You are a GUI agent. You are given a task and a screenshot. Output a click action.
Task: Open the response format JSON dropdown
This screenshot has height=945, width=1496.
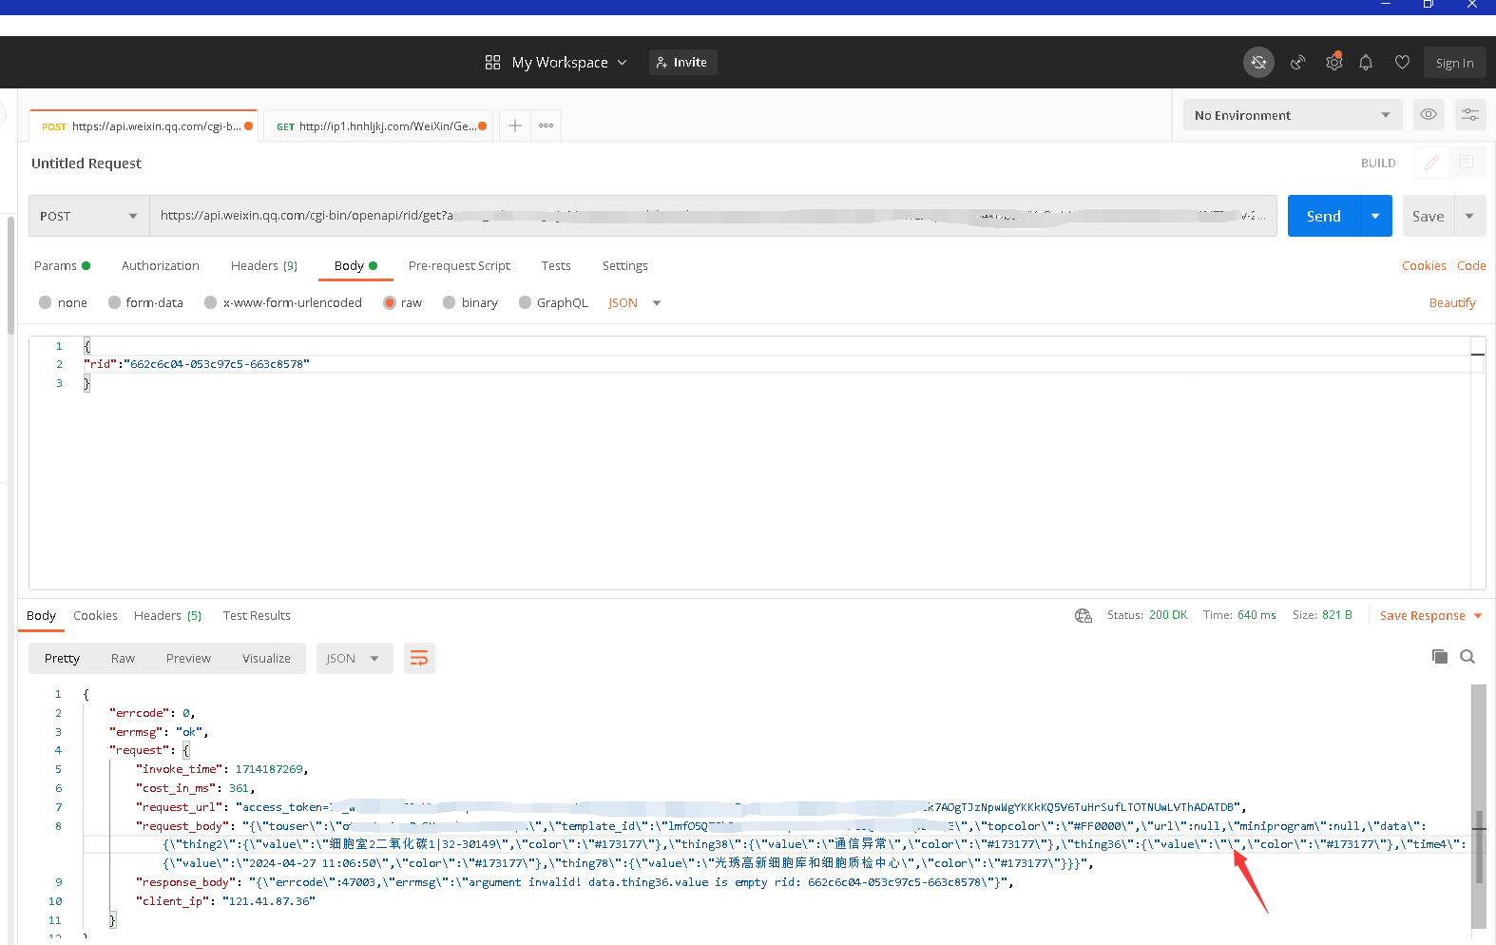pyautogui.click(x=355, y=658)
